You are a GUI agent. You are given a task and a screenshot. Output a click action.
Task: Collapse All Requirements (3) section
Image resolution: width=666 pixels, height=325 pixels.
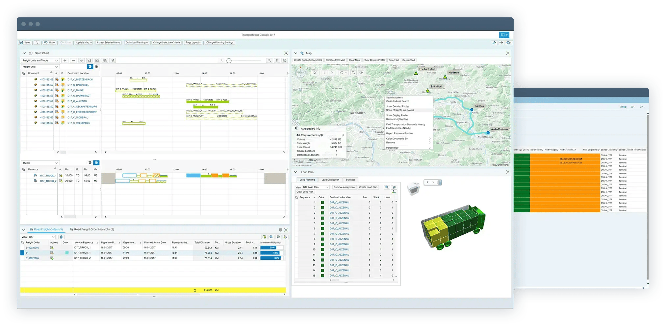point(343,135)
